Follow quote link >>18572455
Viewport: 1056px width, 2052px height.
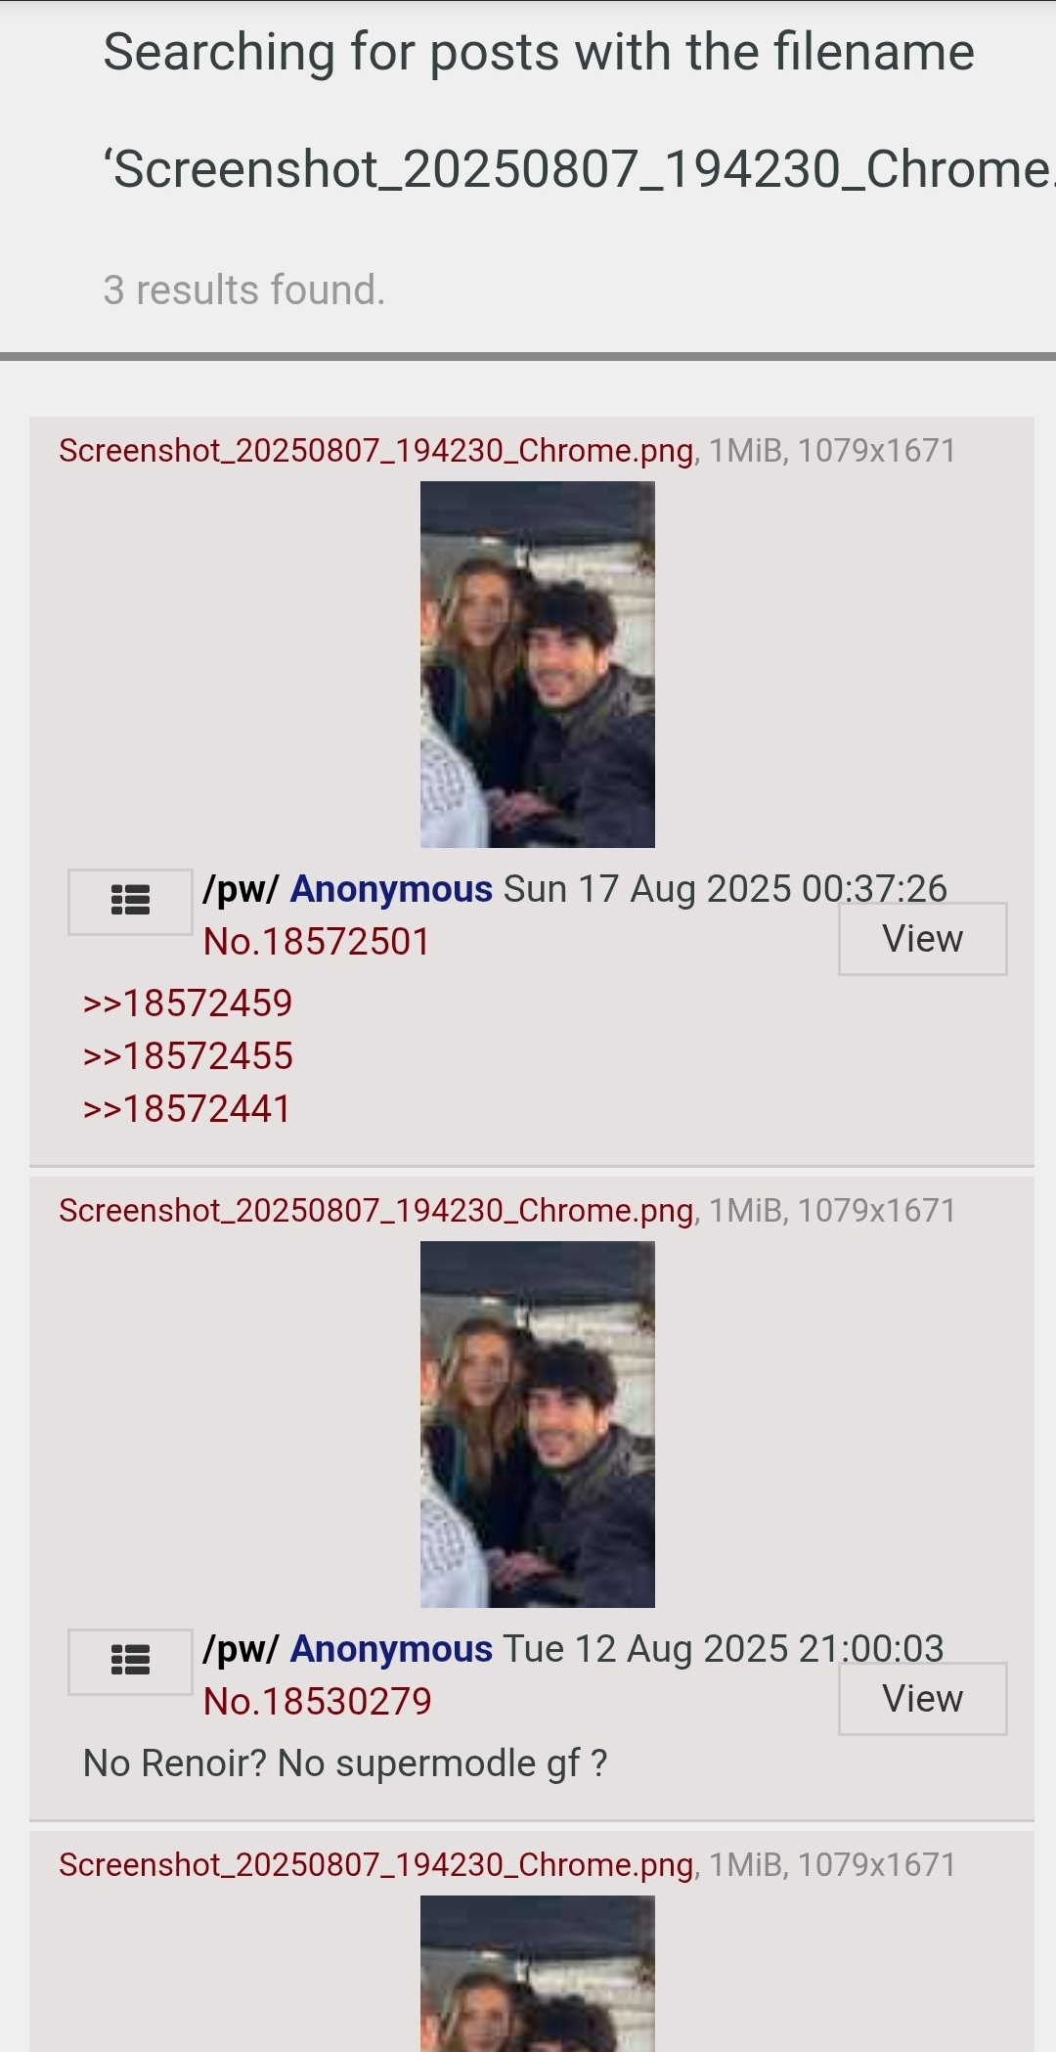pyautogui.click(x=188, y=1056)
